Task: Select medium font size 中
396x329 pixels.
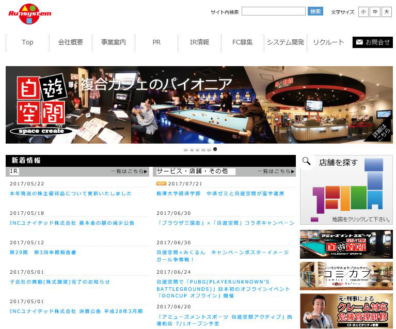Action: point(375,12)
